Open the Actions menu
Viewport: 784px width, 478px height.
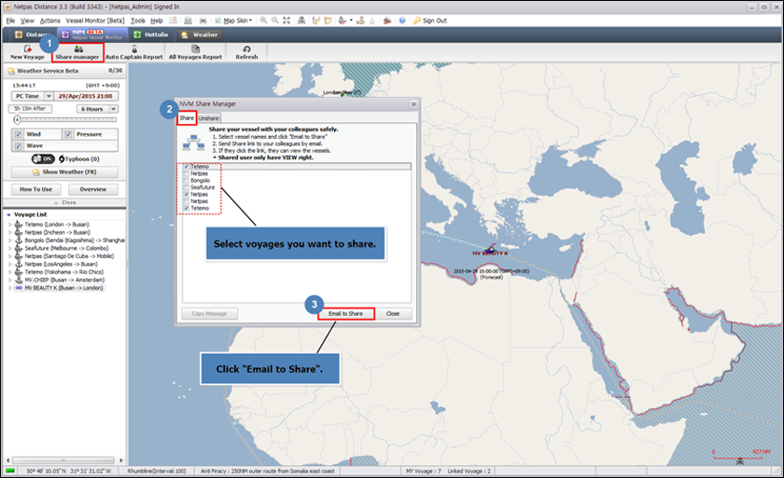tap(49, 20)
